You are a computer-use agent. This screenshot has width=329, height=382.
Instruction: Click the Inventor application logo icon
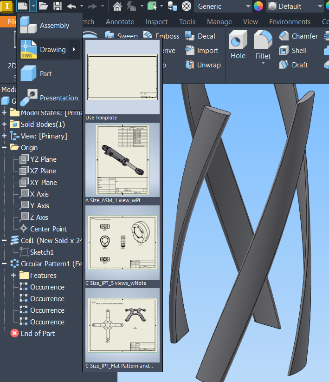(x=6, y=7)
